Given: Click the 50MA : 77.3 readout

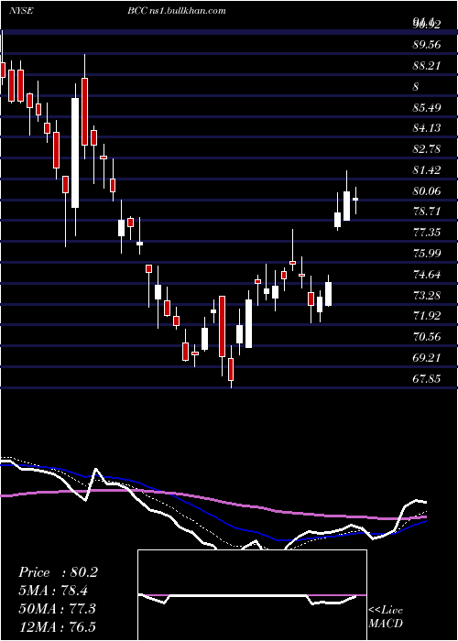Looking at the screenshot, I should pyautogui.click(x=57, y=608).
